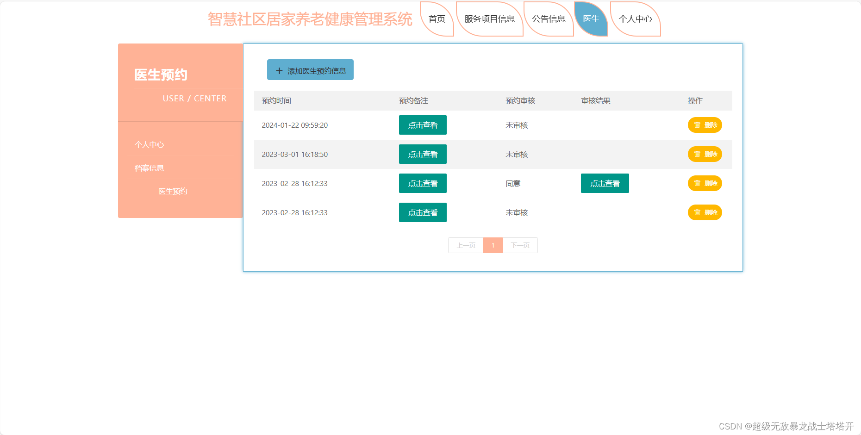Click 未审核 status in 2023-03-01 row

tap(517, 154)
